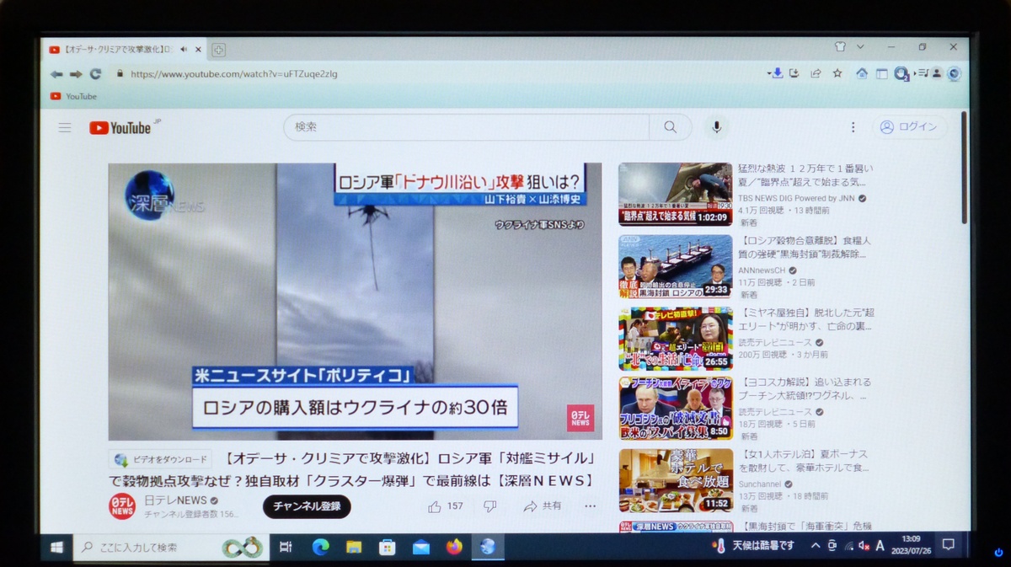Share page using browser share icon
The height and width of the screenshot is (567, 1011).
tap(816, 73)
